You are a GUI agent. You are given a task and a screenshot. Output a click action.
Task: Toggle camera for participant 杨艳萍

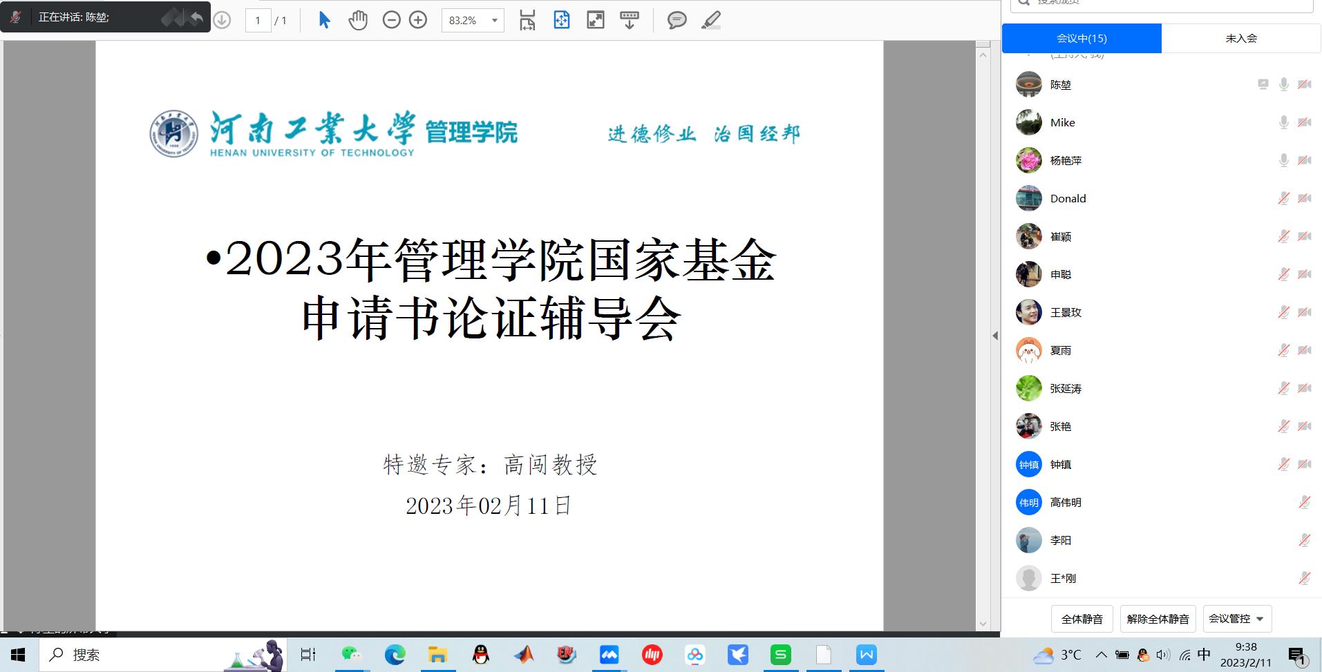coord(1304,160)
